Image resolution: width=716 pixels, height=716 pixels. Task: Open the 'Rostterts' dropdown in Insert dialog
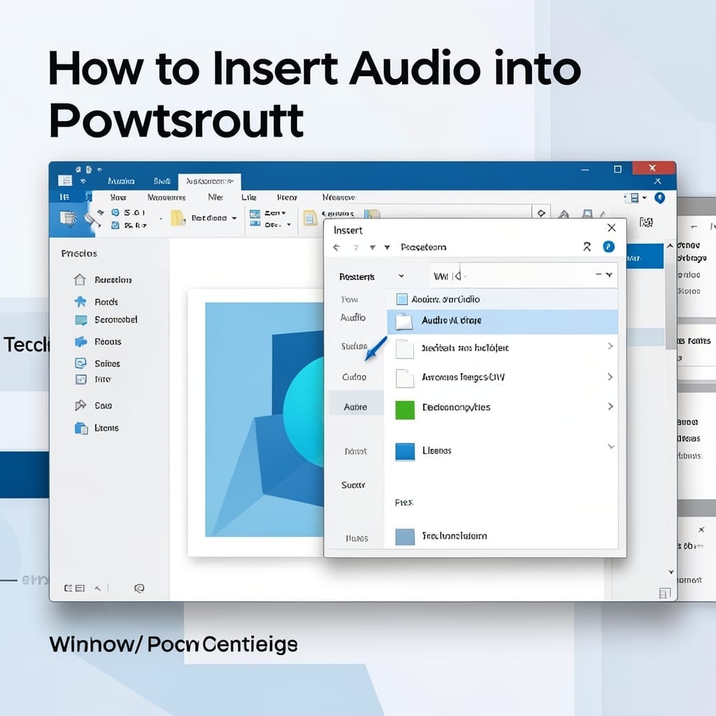(401, 275)
